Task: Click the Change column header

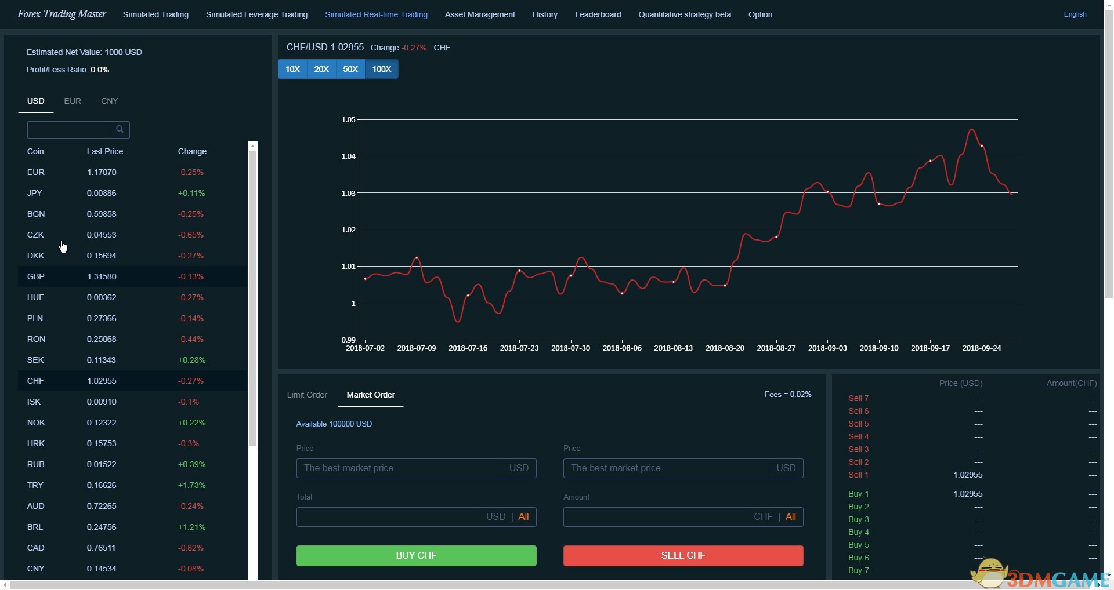Action: coord(192,151)
